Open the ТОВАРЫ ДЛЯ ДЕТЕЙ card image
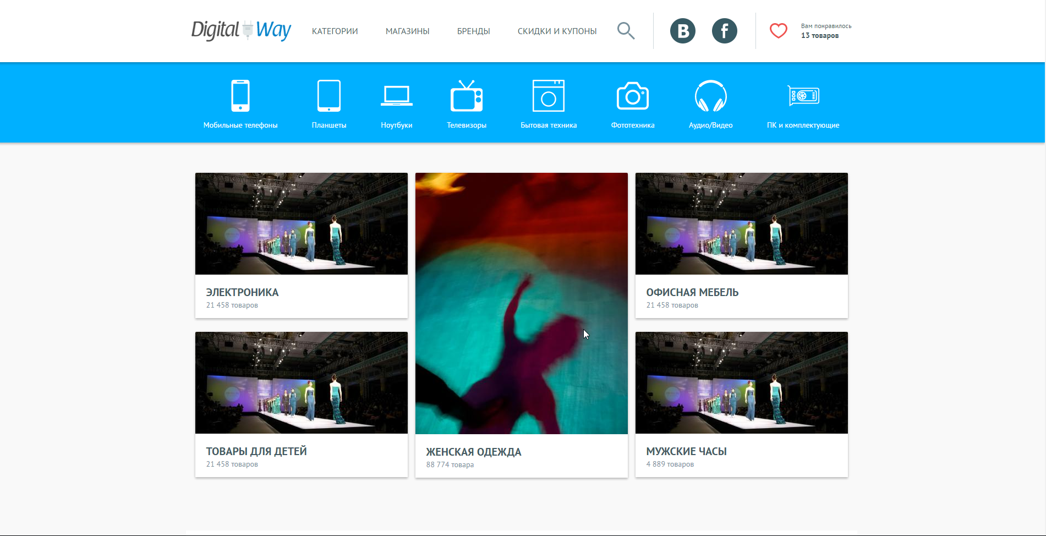Viewport: 1046px width, 536px height. coord(302,382)
